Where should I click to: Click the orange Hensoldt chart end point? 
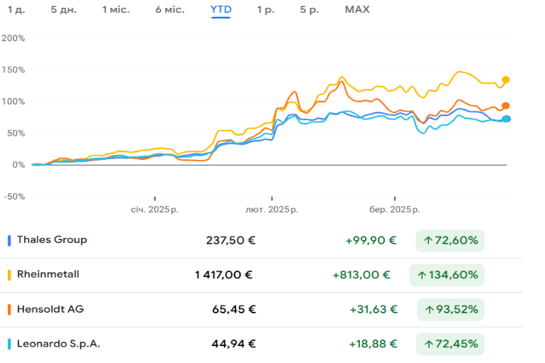506,106
